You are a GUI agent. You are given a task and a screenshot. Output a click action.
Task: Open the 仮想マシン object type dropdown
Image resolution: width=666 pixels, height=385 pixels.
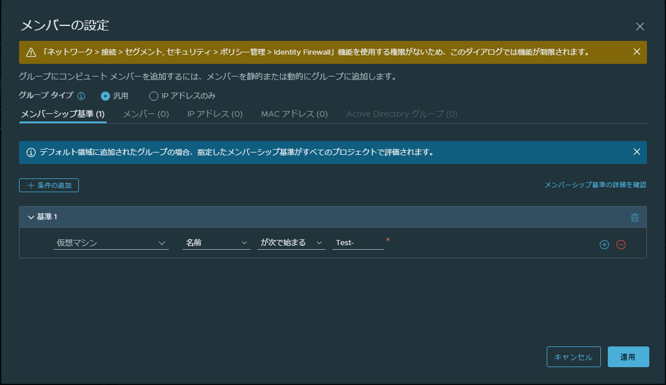111,243
